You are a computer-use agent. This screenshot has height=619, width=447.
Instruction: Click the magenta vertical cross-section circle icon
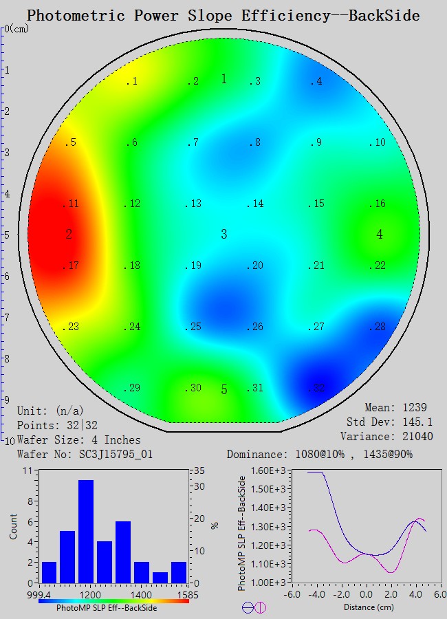pos(261,607)
